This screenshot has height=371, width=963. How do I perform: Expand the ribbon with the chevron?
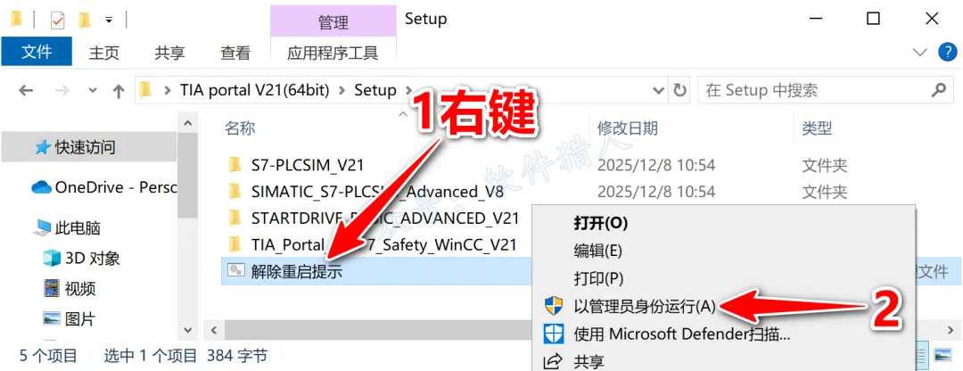point(919,53)
